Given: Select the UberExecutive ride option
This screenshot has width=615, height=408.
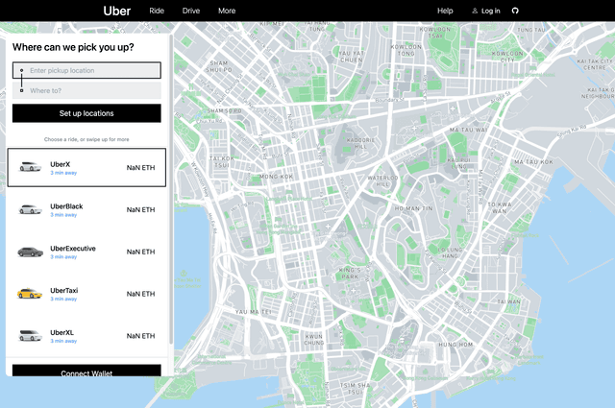Looking at the screenshot, I should pyautogui.click(x=86, y=252).
